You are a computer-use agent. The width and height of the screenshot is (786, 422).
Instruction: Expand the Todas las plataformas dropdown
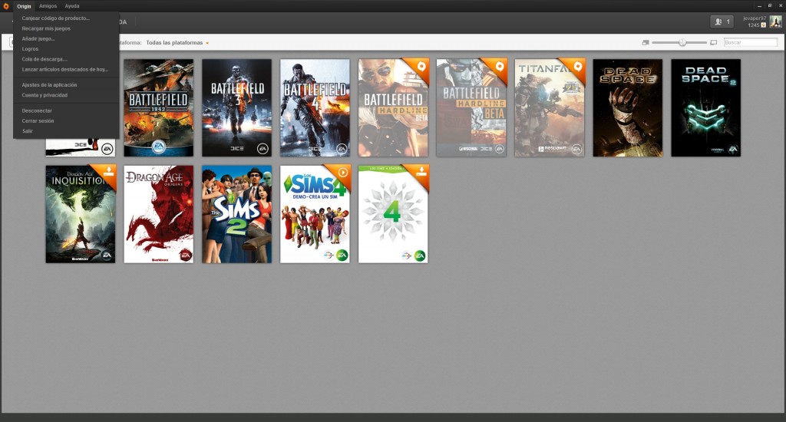[x=177, y=43]
